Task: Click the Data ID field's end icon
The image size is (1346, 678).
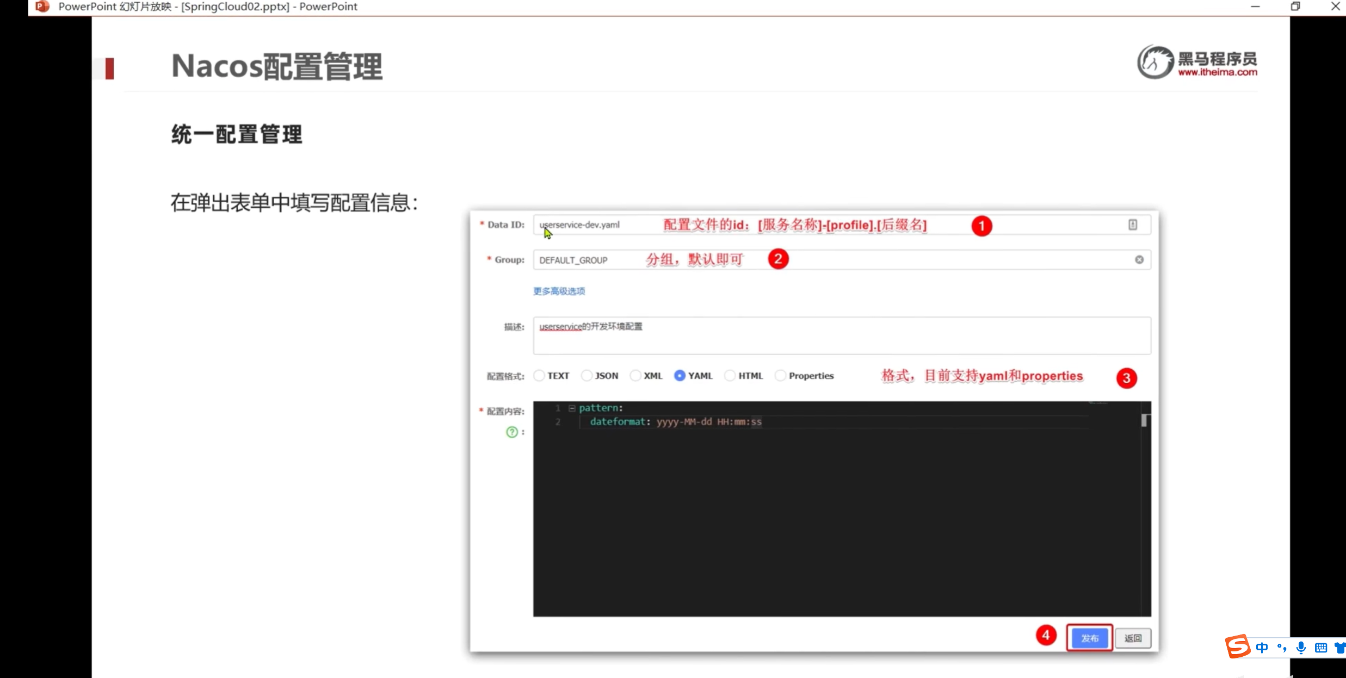Action: 1132,225
